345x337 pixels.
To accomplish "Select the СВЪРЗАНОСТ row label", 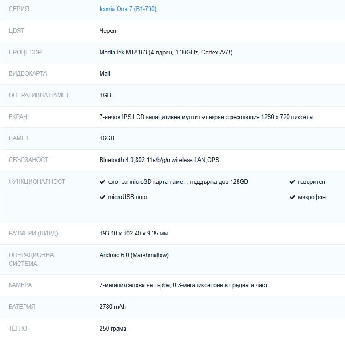I will [28, 160].
